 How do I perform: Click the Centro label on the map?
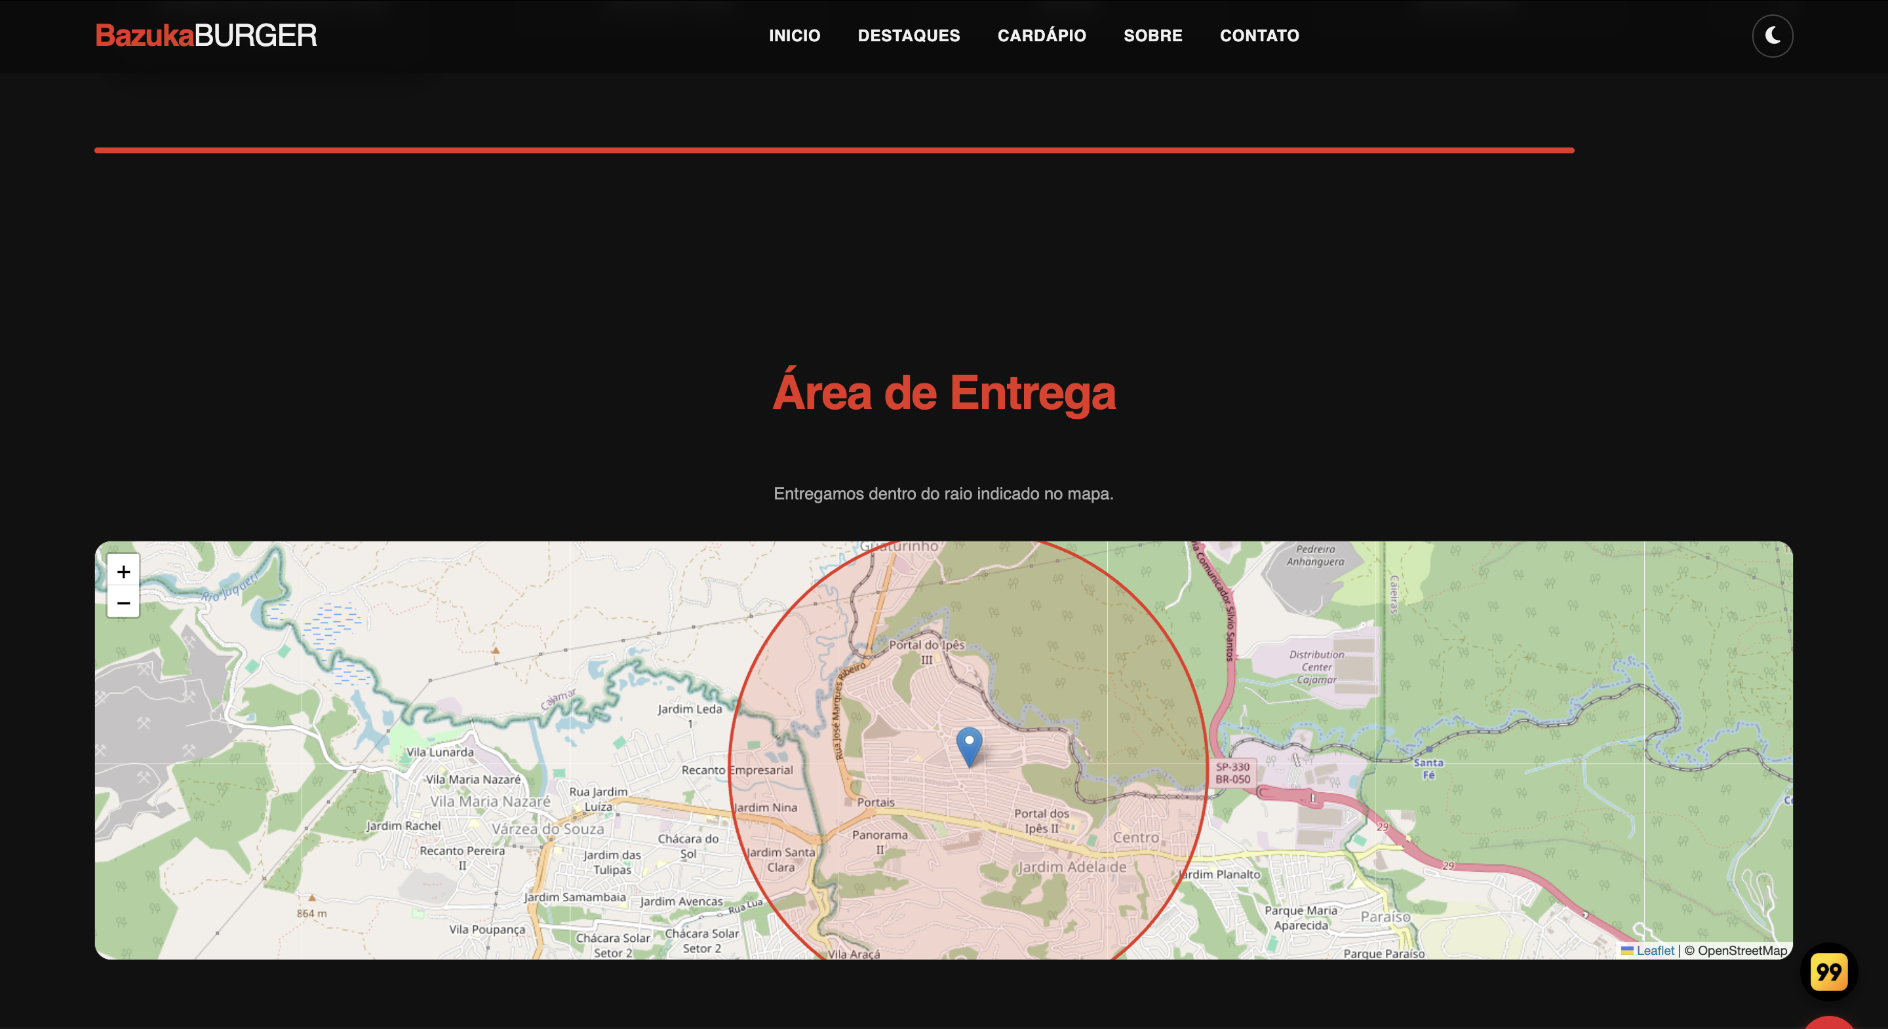coord(1135,837)
